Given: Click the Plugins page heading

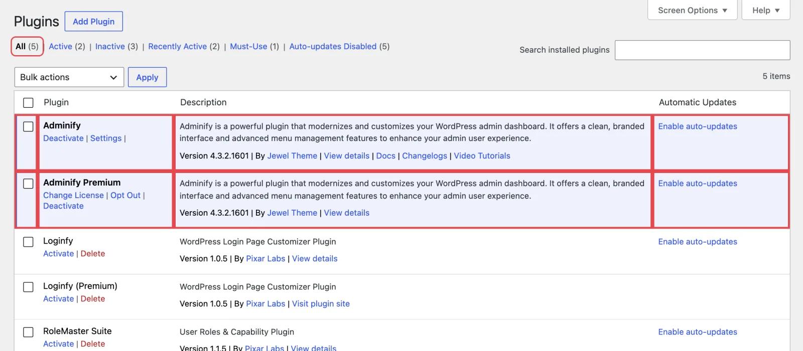Looking at the screenshot, I should point(36,22).
